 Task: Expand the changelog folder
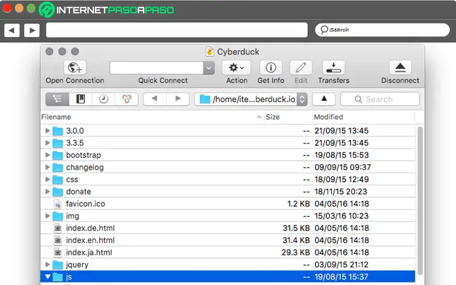click(47, 167)
